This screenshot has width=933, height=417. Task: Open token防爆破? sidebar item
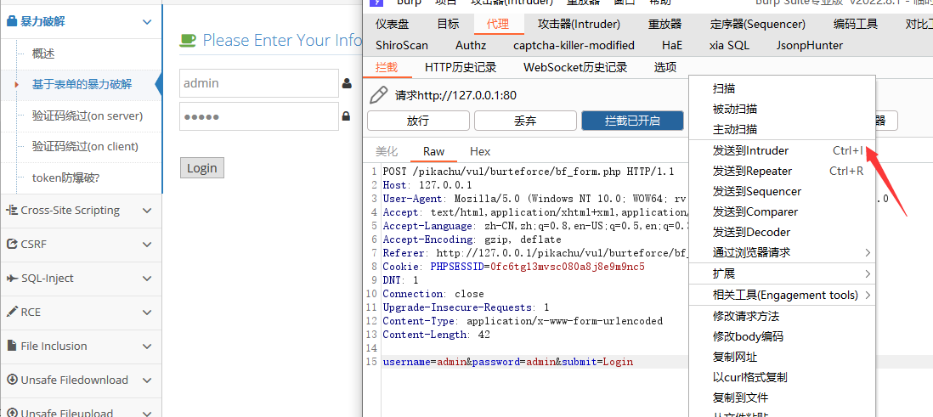[x=65, y=178]
